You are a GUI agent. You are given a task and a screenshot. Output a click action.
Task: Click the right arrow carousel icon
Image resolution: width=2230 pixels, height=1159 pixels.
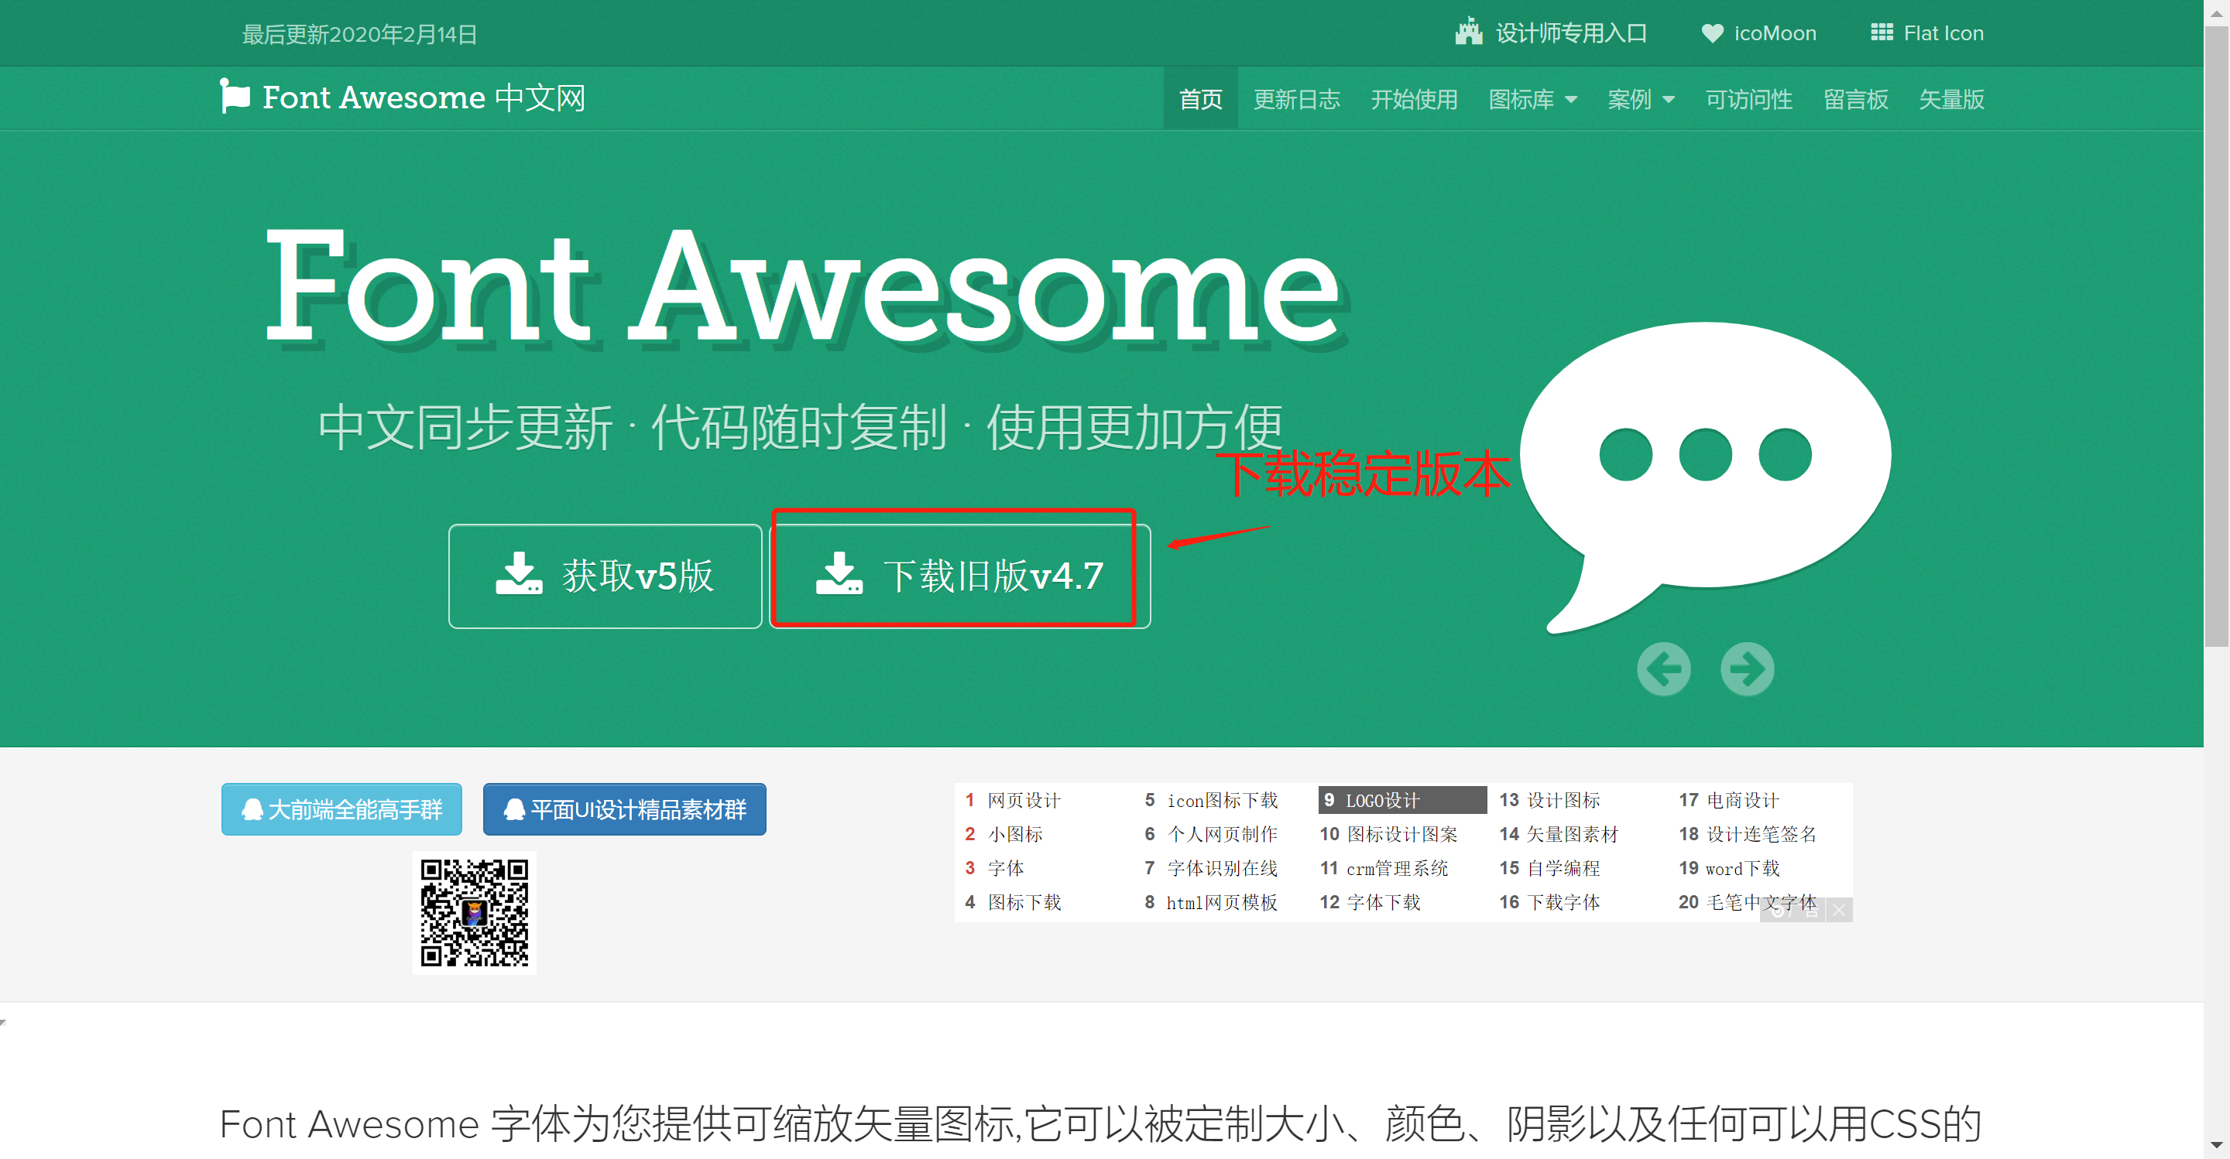[x=1747, y=668]
